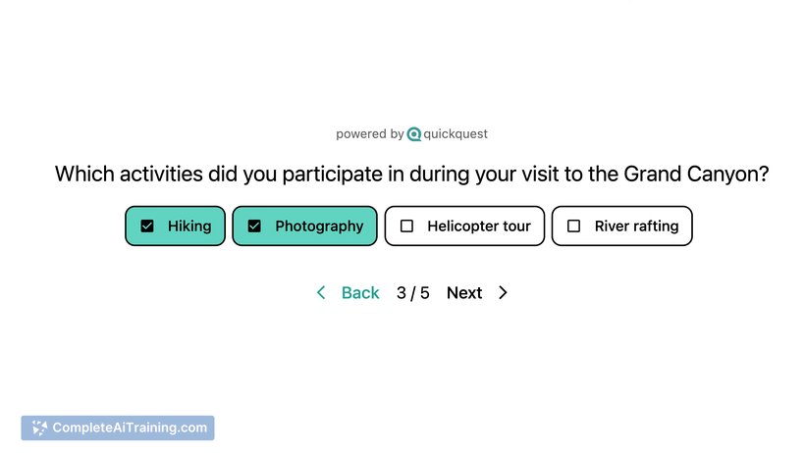Click the 3 / 5 page counter

coord(412,293)
